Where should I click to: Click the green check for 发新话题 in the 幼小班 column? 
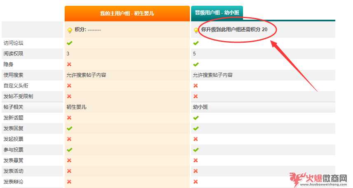tap(196, 118)
